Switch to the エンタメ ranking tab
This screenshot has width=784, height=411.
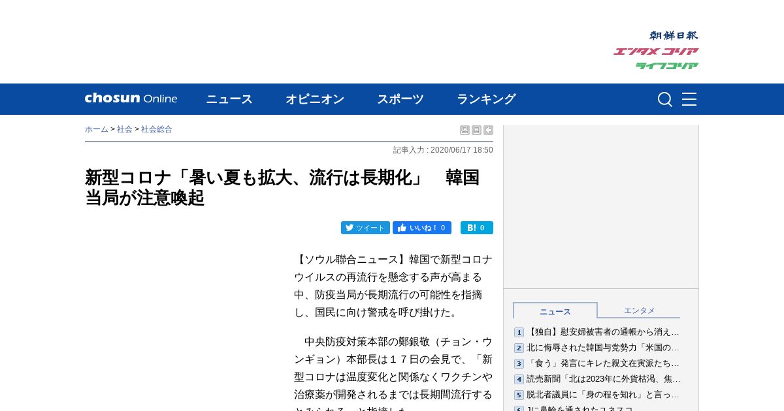coord(639,311)
